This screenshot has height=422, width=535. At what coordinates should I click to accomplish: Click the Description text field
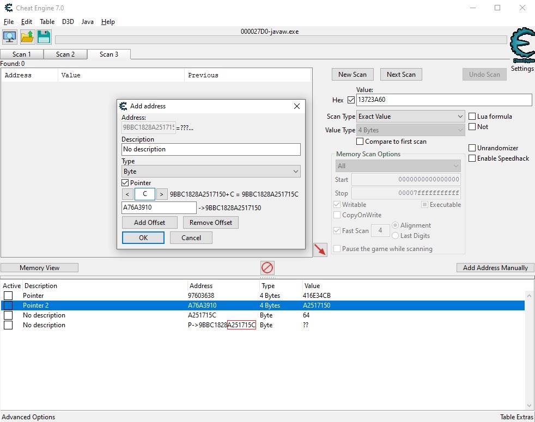(x=211, y=149)
